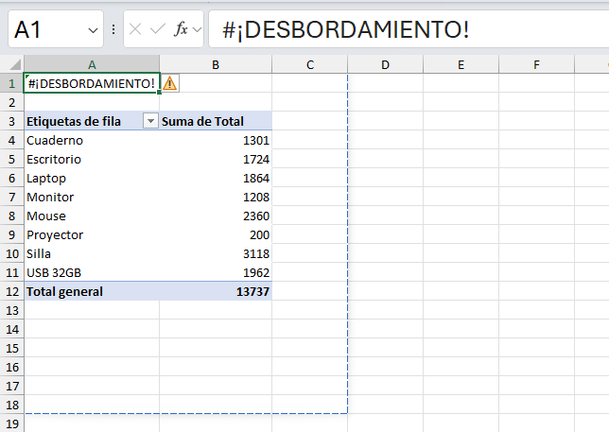Image resolution: width=609 pixels, height=432 pixels.
Task: Click the Total general label cell
Action: click(x=92, y=291)
